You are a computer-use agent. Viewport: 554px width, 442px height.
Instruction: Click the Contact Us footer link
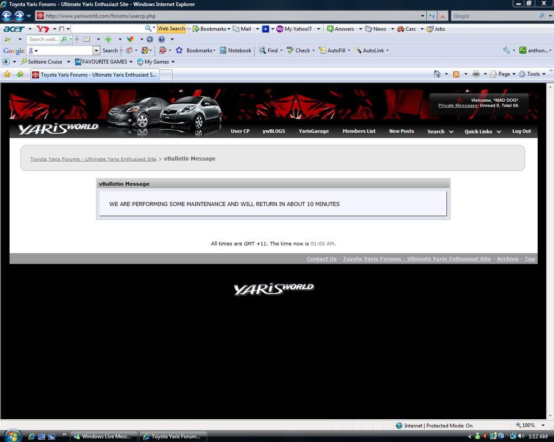click(x=321, y=259)
